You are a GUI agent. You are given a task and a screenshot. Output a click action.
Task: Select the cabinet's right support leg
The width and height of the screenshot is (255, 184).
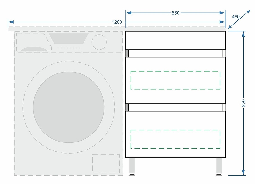pyautogui.click(x=219, y=166)
